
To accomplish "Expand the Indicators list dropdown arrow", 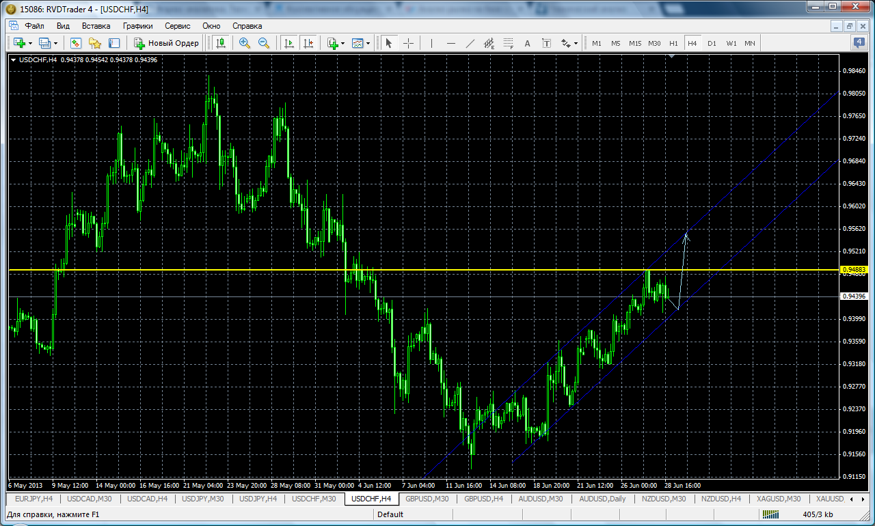I will tap(342, 43).
